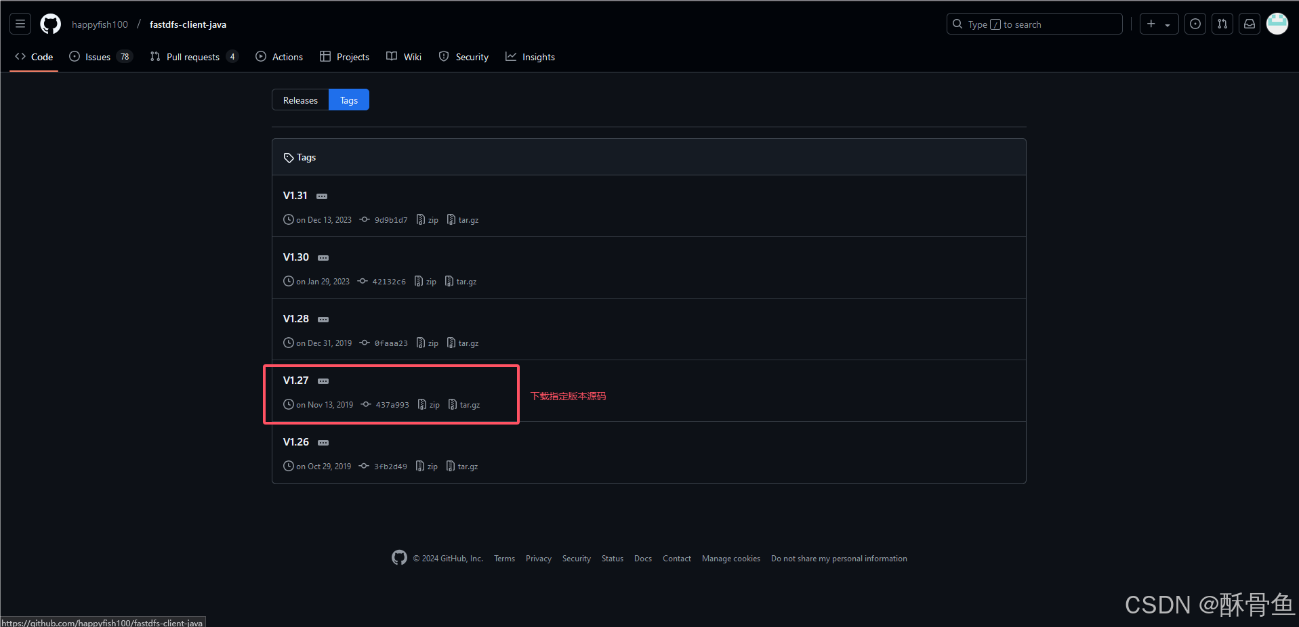The image size is (1299, 627).
Task: Open the notifications inbox icon
Action: (1250, 24)
